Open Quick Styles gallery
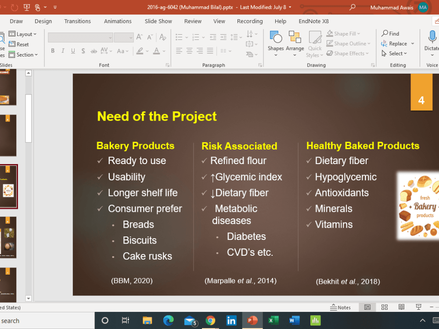The height and width of the screenshot is (329, 439). tap(315, 44)
